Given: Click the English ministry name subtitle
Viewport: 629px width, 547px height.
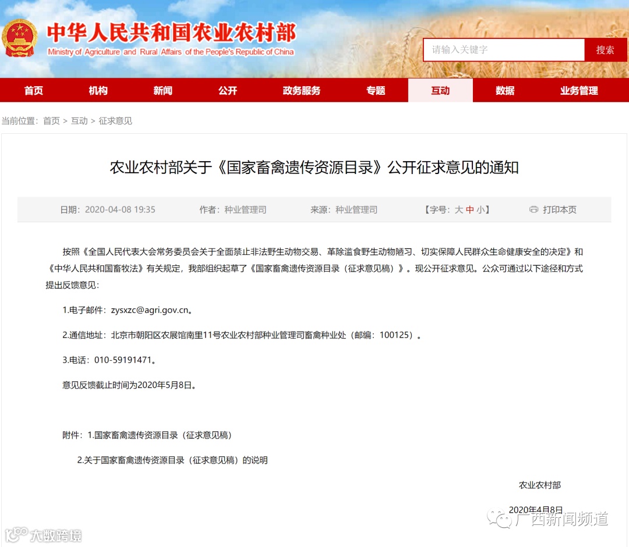Looking at the screenshot, I should 171,52.
